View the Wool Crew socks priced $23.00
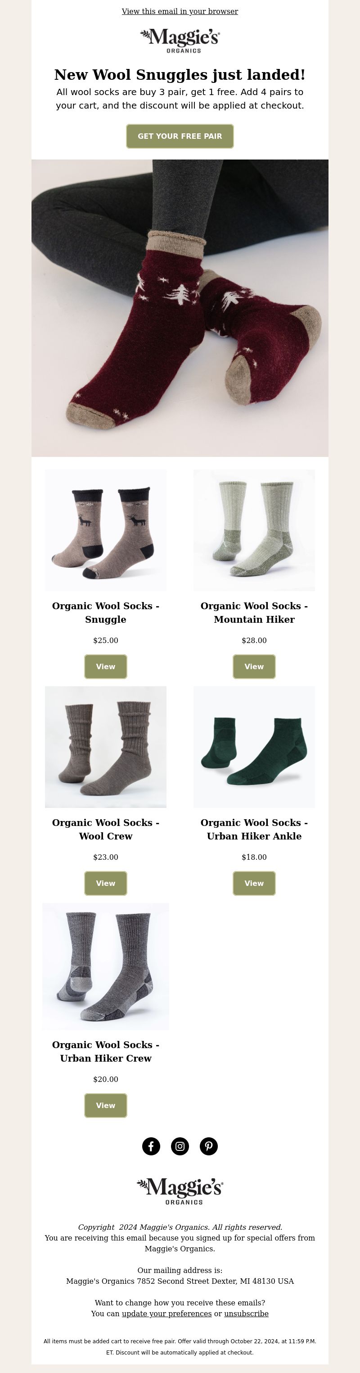The width and height of the screenshot is (360, 1373). pyautogui.click(x=105, y=883)
